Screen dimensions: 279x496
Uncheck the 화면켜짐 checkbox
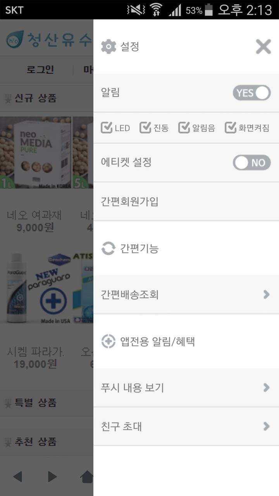pos(231,127)
